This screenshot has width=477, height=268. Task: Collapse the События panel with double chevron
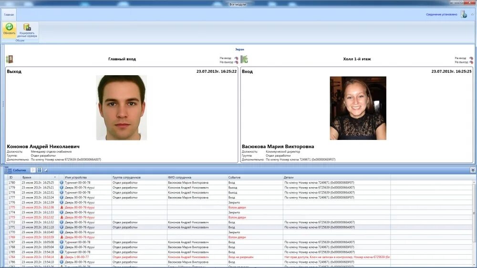473,170
